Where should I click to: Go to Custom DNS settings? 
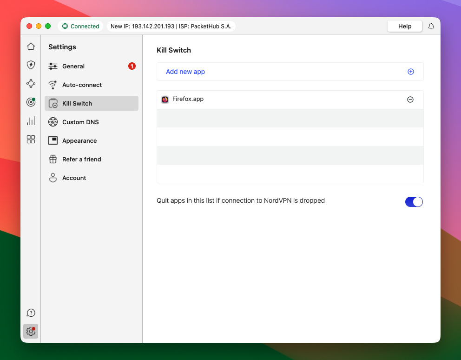click(80, 122)
